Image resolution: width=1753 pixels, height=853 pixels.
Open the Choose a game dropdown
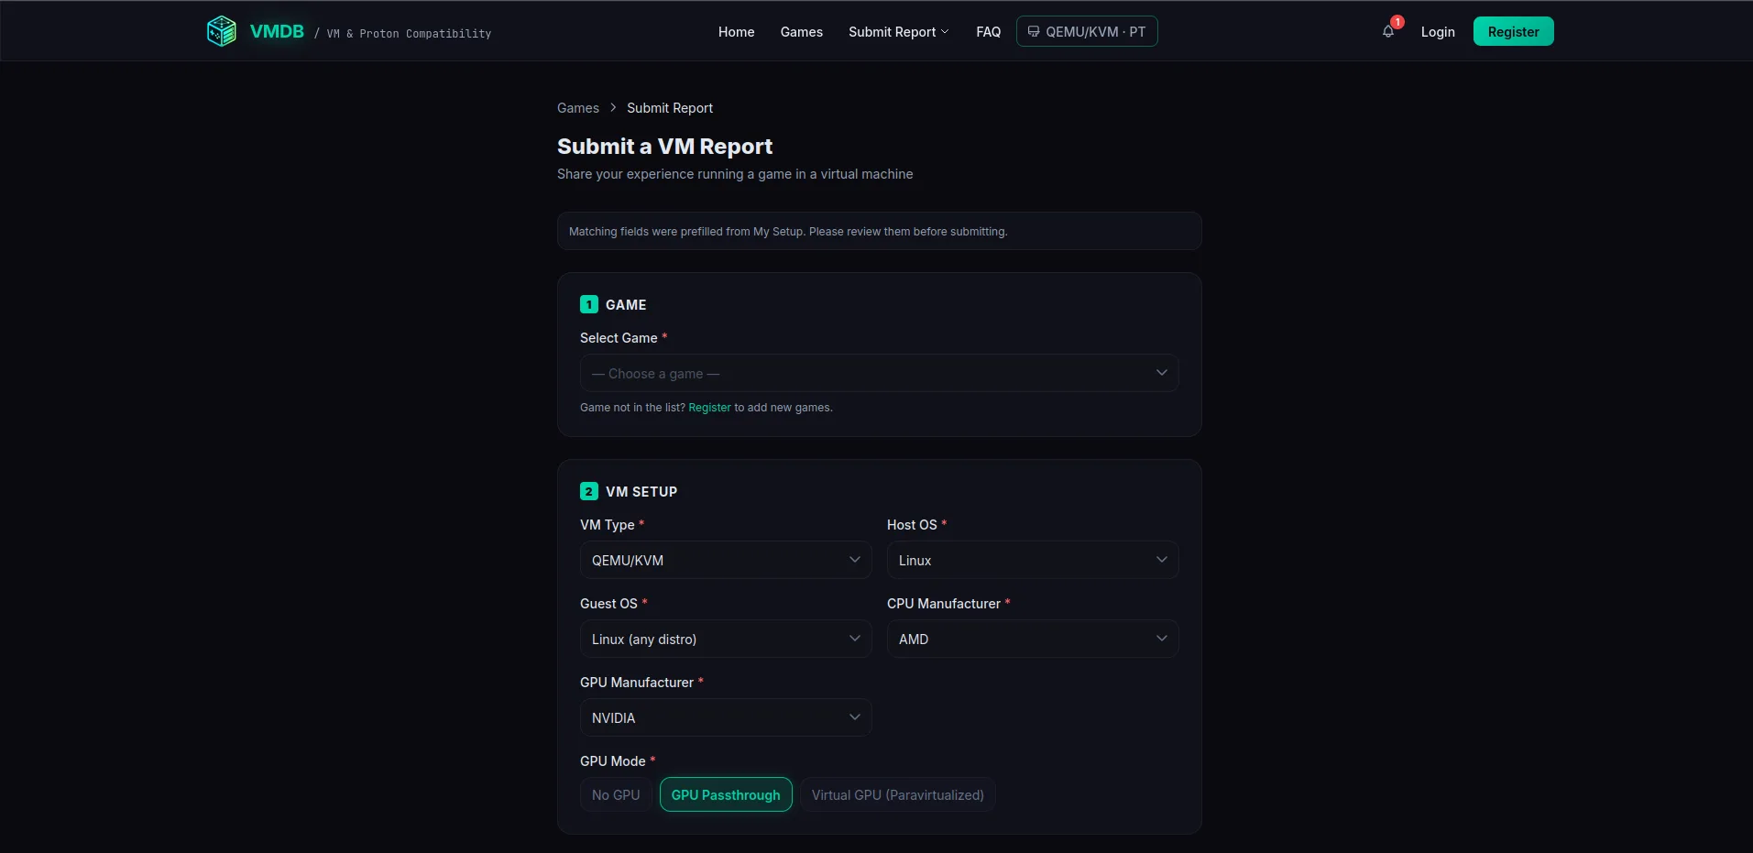[x=879, y=374]
